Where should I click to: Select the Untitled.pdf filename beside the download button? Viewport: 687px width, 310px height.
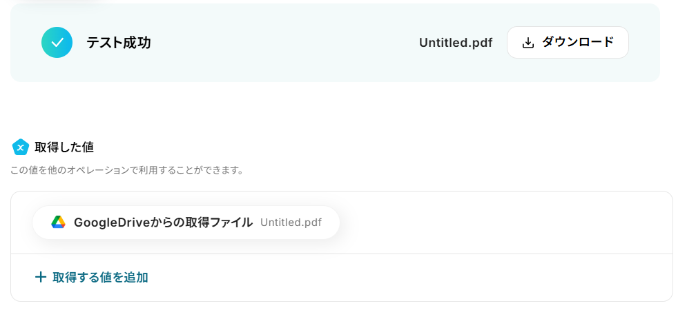point(455,43)
